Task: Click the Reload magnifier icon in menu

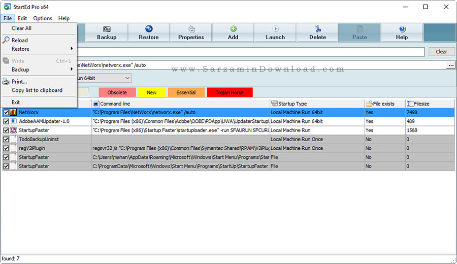Action: pyautogui.click(x=6, y=40)
